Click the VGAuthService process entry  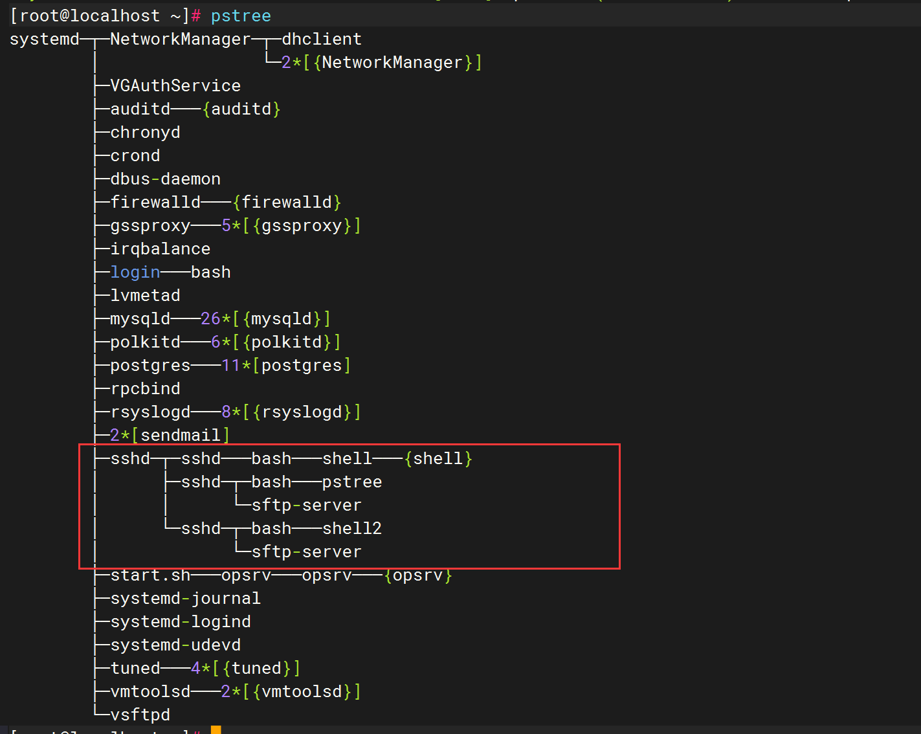(x=175, y=86)
